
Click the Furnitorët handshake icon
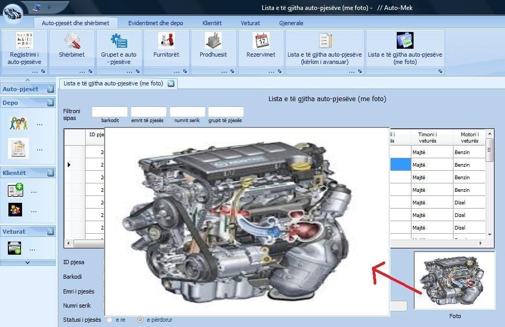click(x=166, y=40)
